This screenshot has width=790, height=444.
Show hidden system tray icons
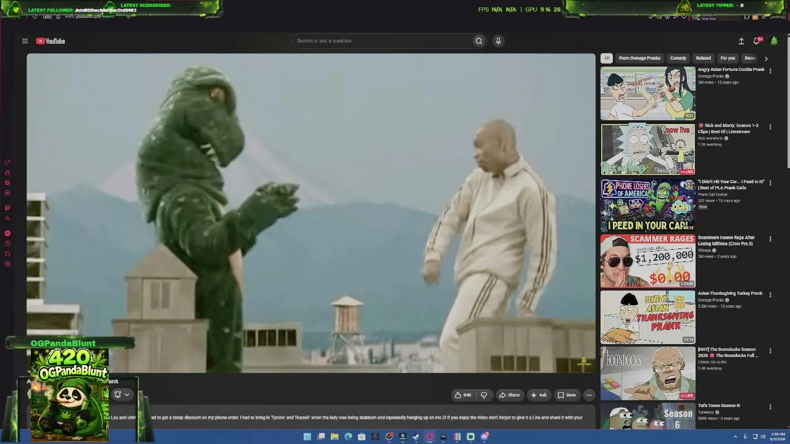click(x=735, y=437)
